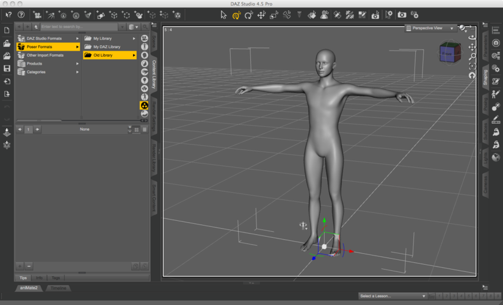Click the Reset View viewport icon
The image size is (503, 305).
coord(472,75)
